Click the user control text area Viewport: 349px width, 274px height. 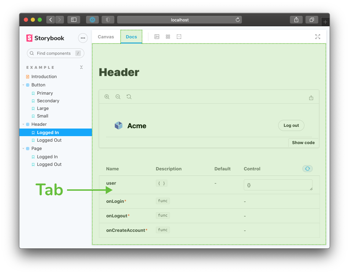click(278, 185)
